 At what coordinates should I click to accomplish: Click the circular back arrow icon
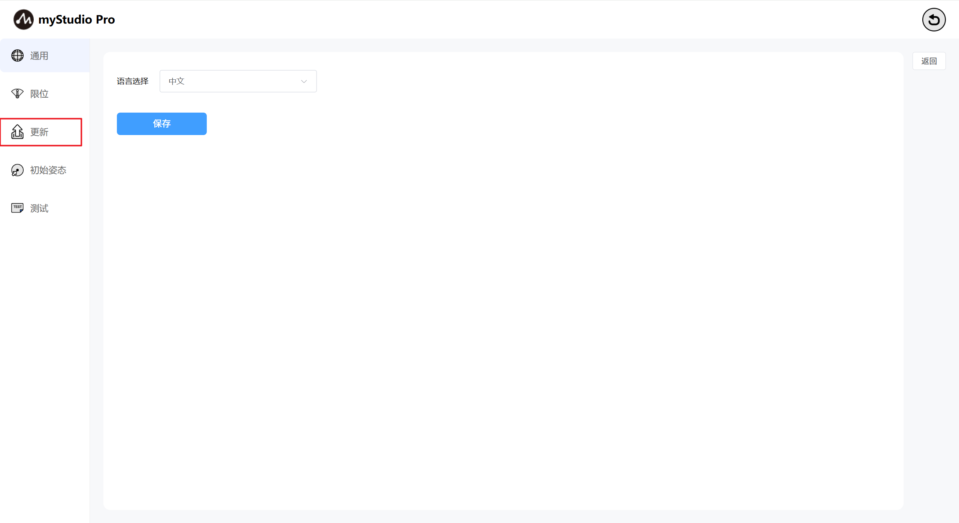[x=934, y=19]
